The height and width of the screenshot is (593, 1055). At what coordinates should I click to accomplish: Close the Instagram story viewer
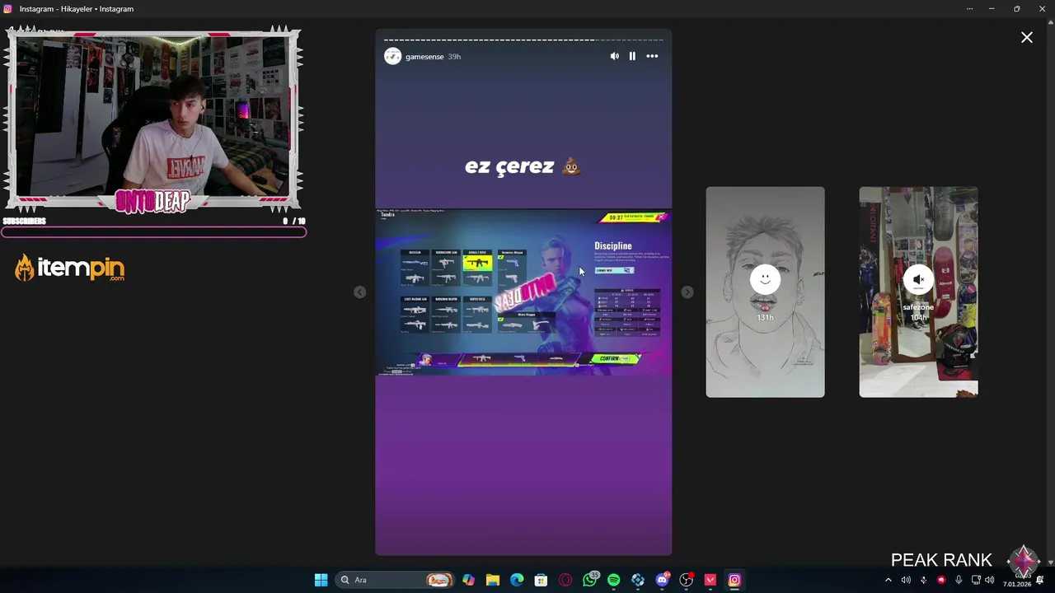coord(1027,37)
